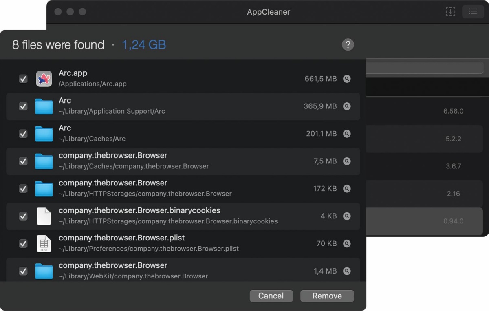This screenshot has height=311, width=489.
Task: Click the Application Support/Arc folder icon
Action: pyautogui.click(x=44, y=106)
